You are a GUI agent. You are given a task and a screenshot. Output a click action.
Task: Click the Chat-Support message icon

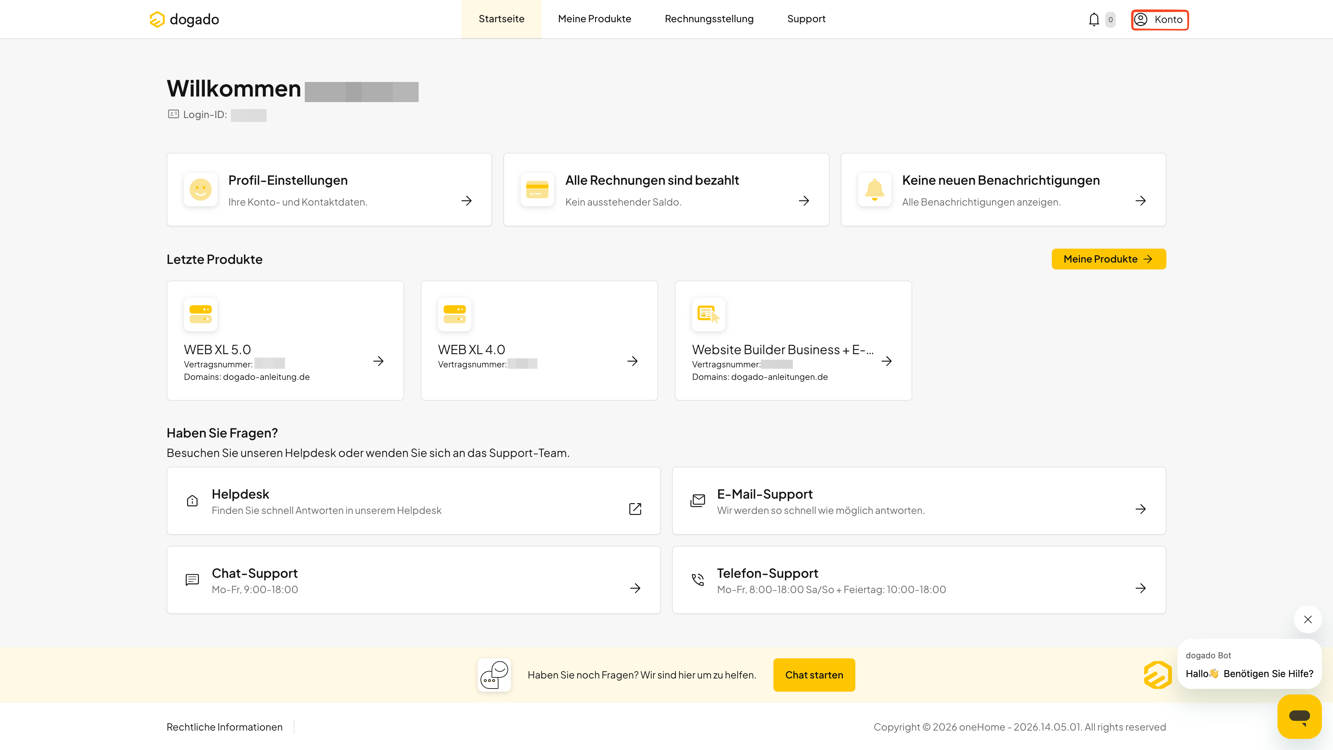[192, 580]
